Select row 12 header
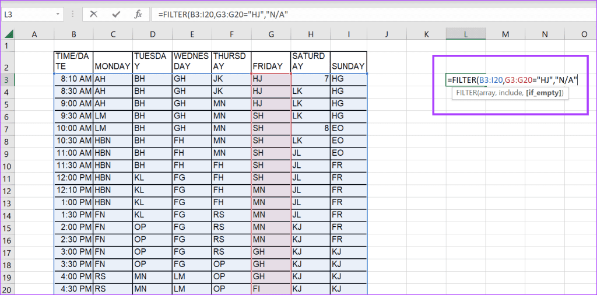Image resolution: width=597 pixels, height=295 pixels. 7,189
